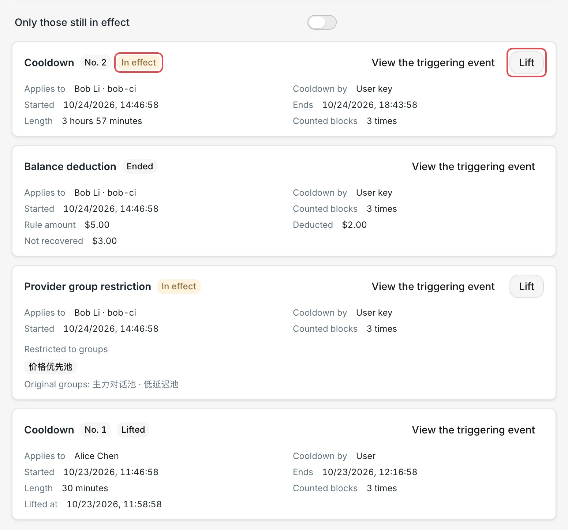Image resolution: width=568 pixels, height=530 pixels.
Task: Click the Provider group restriction title
Action: point(88,286)
